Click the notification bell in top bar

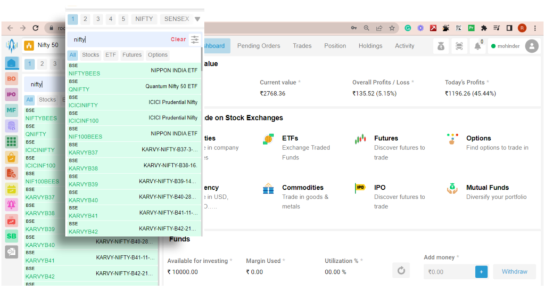pyautogui.click(x=476, y=46)
